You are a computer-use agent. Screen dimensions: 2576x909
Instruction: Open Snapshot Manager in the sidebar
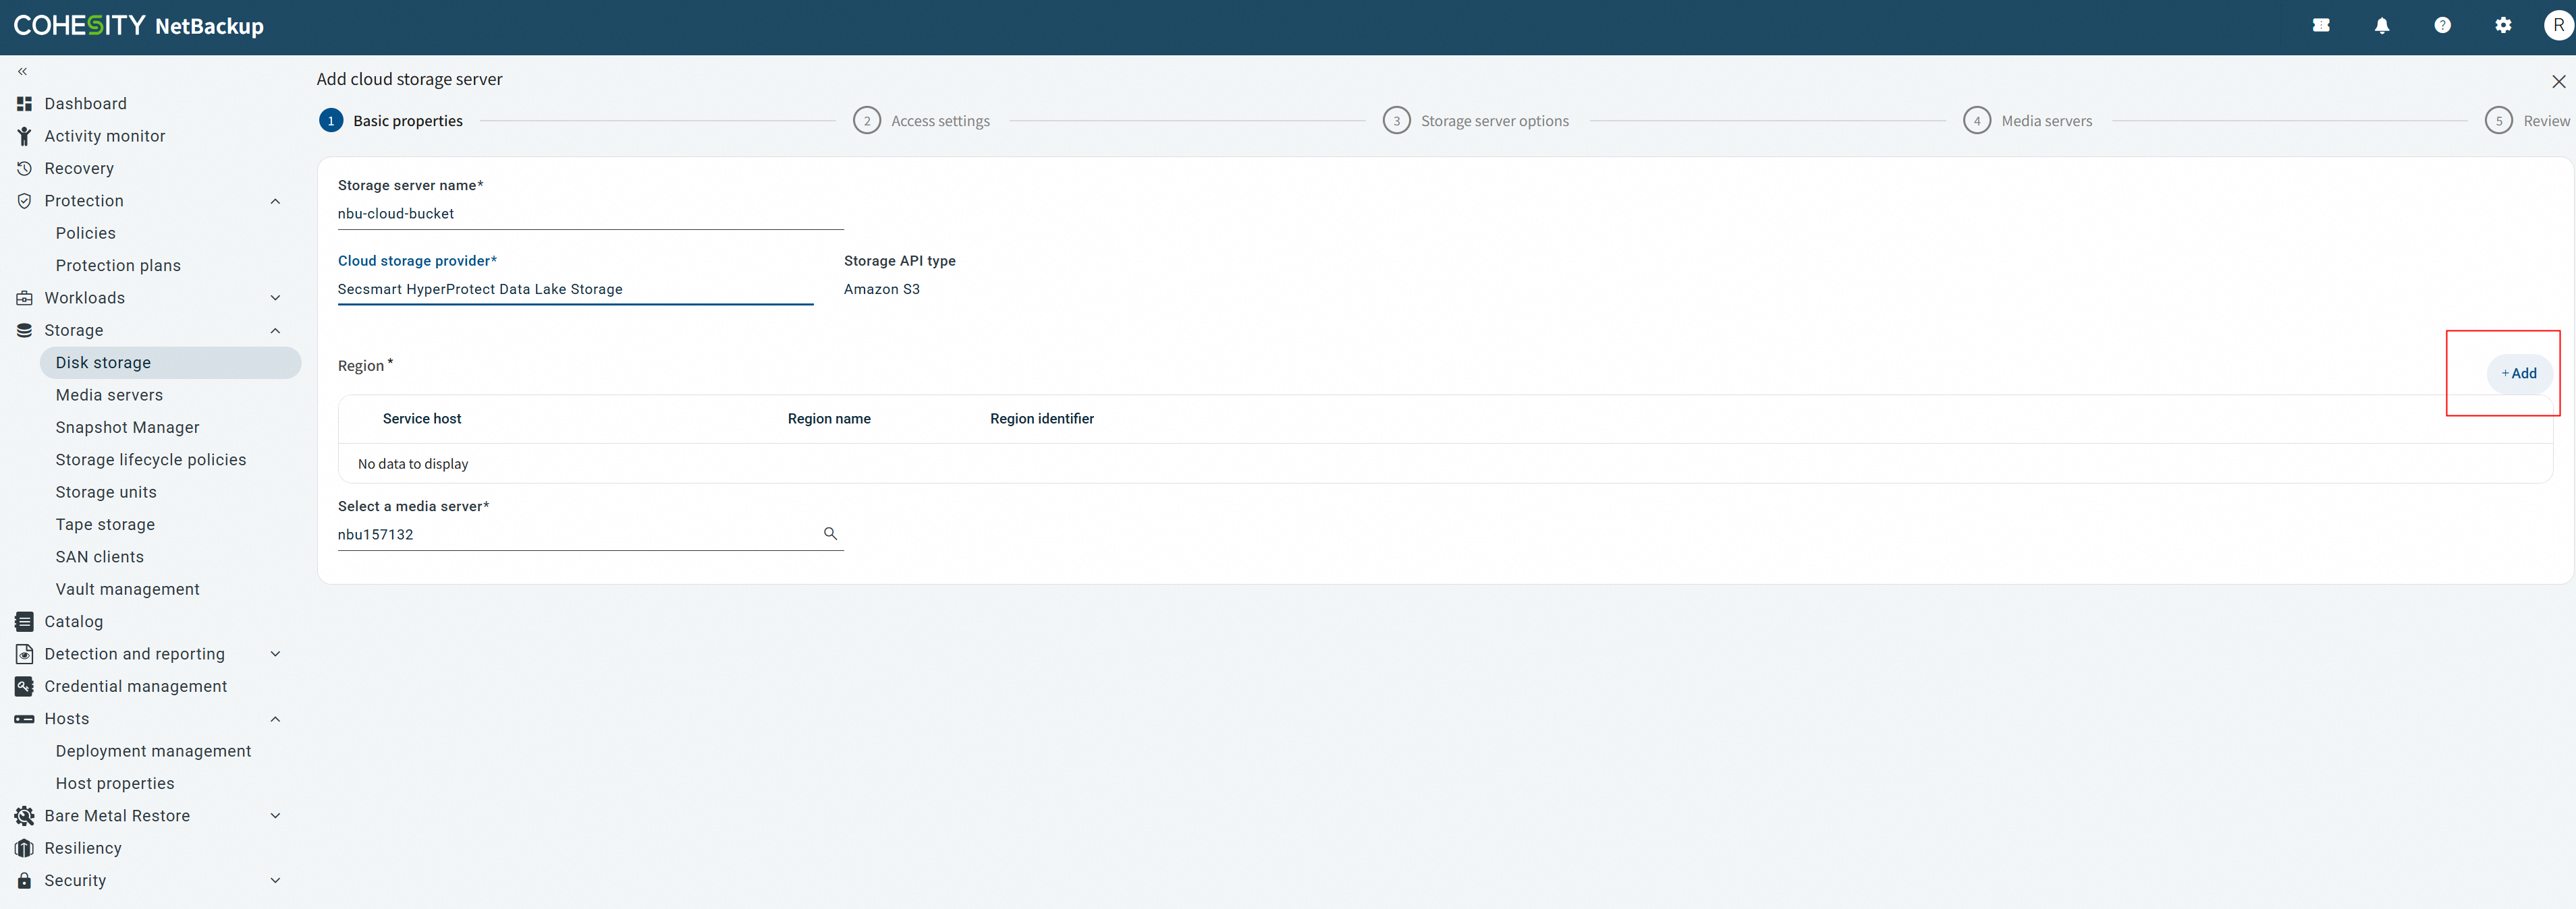[128, 428]
